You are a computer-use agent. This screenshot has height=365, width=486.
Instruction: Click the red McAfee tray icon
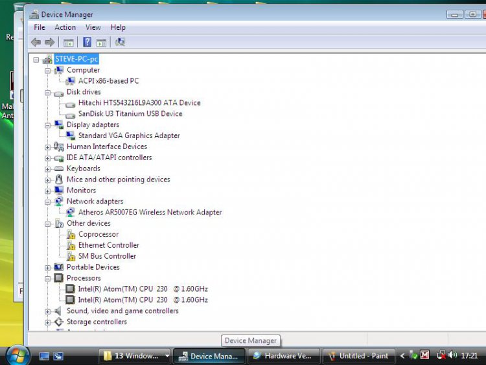pyautogui.click(x=424, y=355)
